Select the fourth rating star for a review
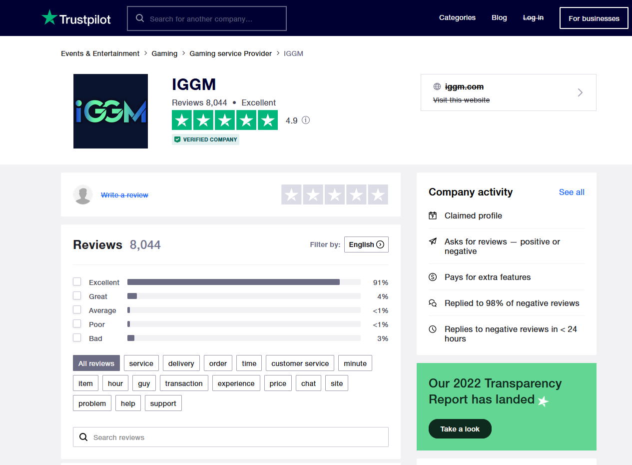This screenshot has height=465, width=632. tap(356, 194)
